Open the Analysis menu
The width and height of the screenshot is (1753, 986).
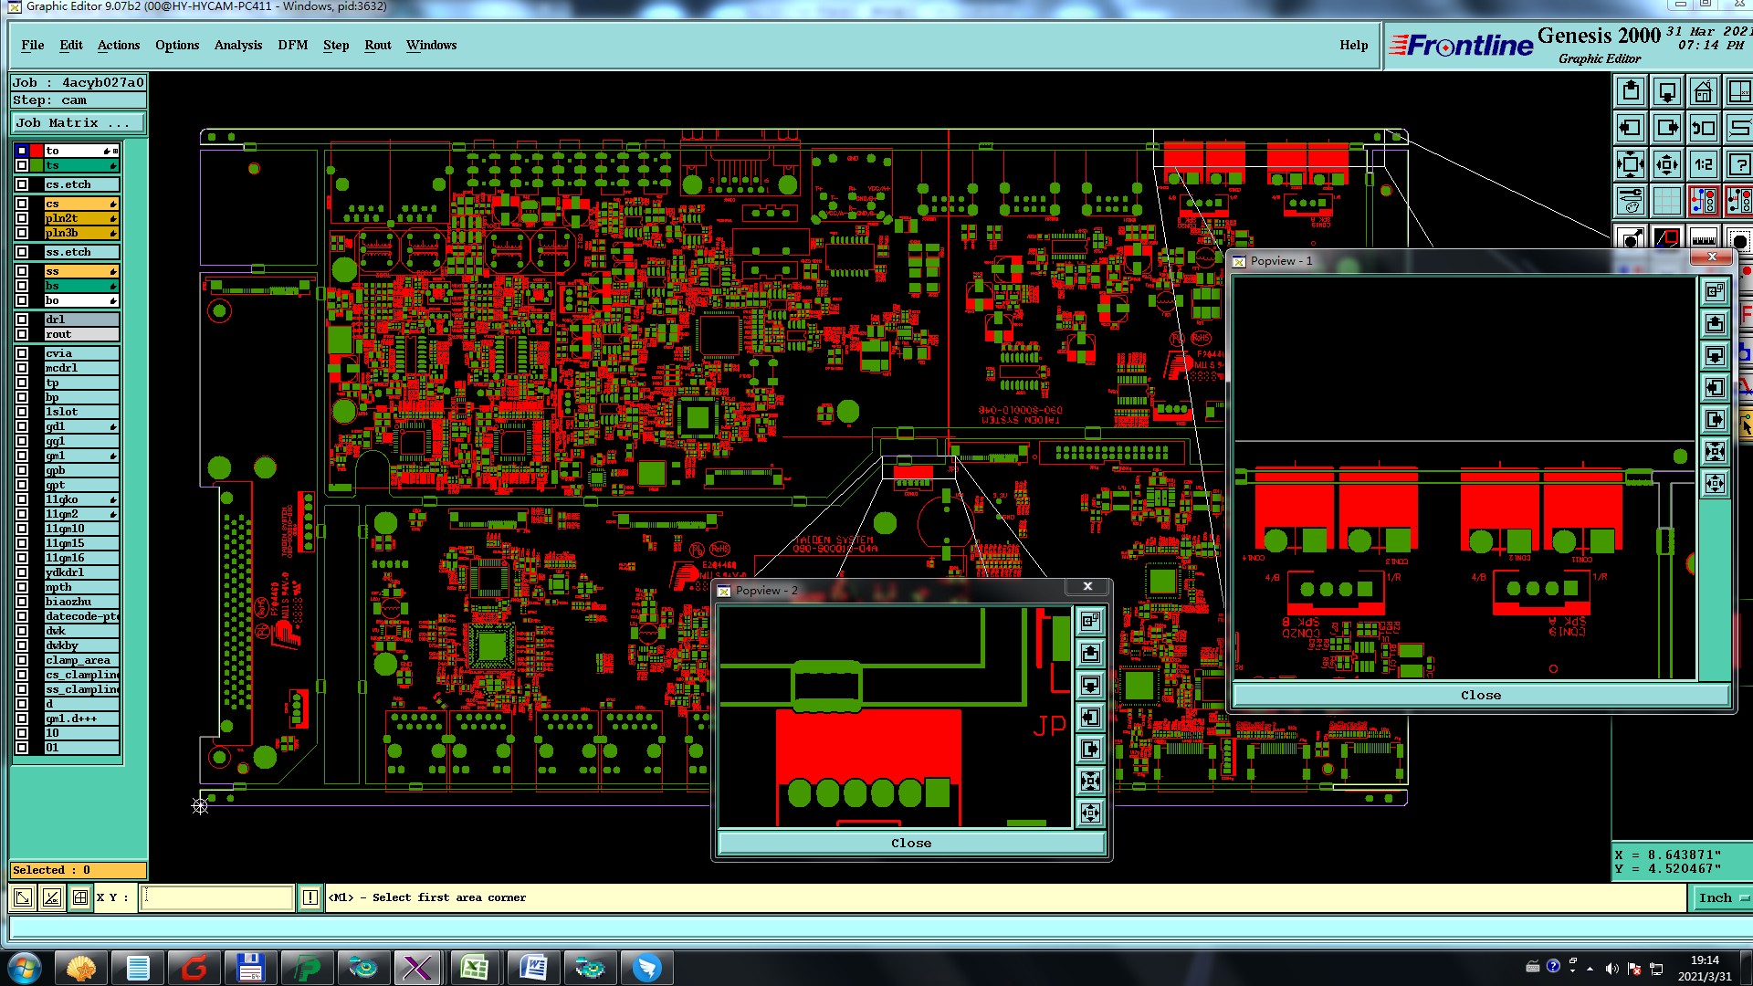(237, 45)
